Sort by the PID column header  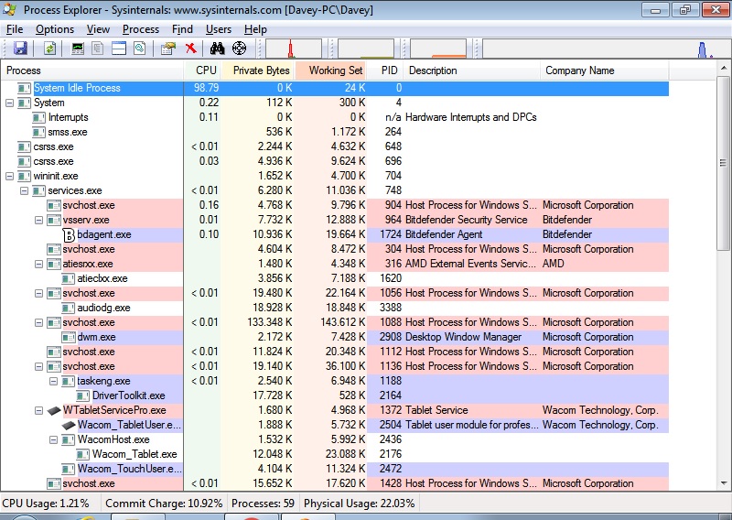[385, 70]
